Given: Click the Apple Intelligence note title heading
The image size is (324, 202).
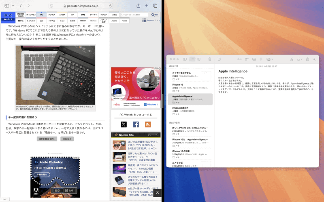Looking at the screenshot, I should pyautogui.click(x=233, y=71).
